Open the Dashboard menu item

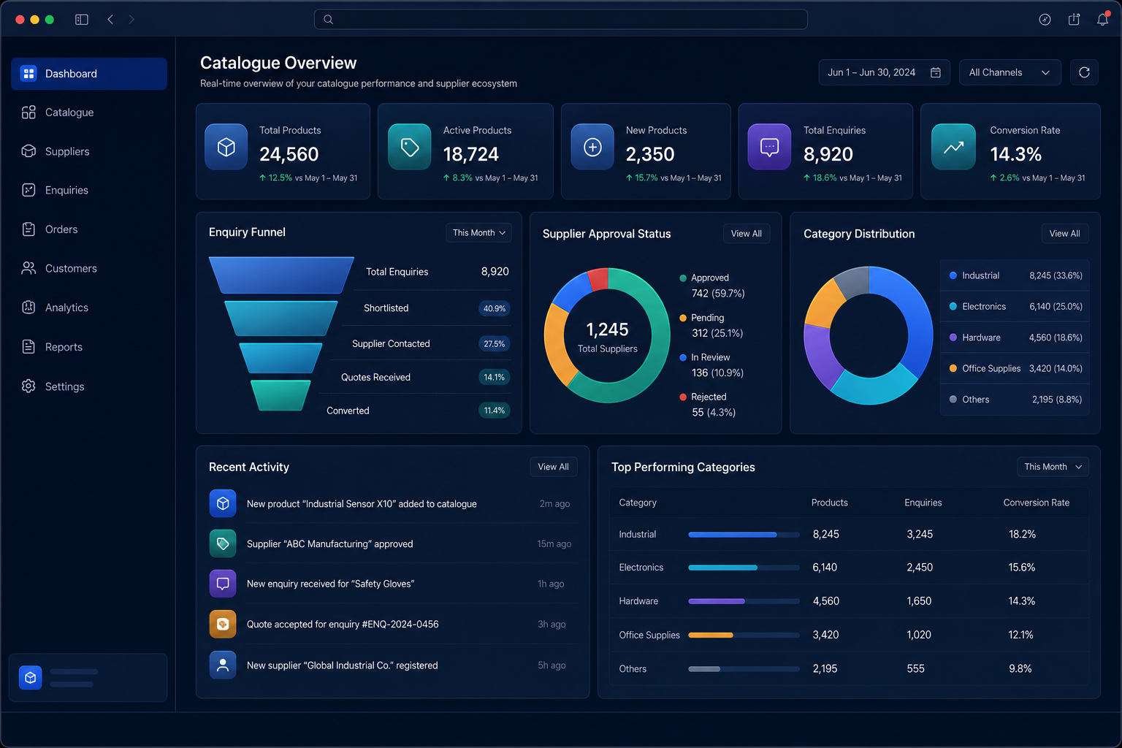click(x=89, y=74)
